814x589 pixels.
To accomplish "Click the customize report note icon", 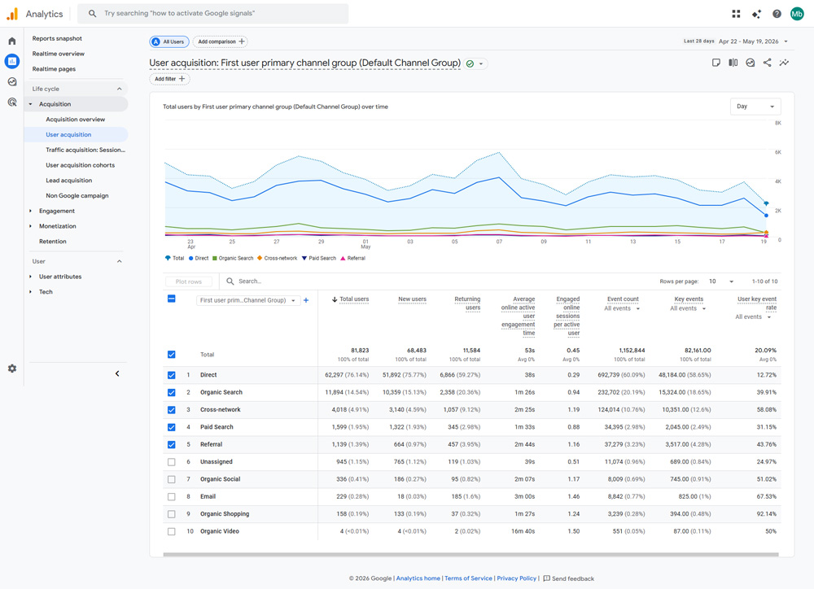I will point(716,63).
